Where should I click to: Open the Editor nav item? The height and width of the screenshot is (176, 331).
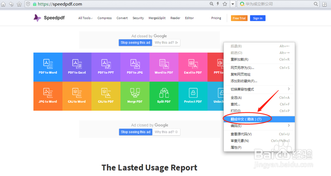pyautogui.click(x=189, y=18)
